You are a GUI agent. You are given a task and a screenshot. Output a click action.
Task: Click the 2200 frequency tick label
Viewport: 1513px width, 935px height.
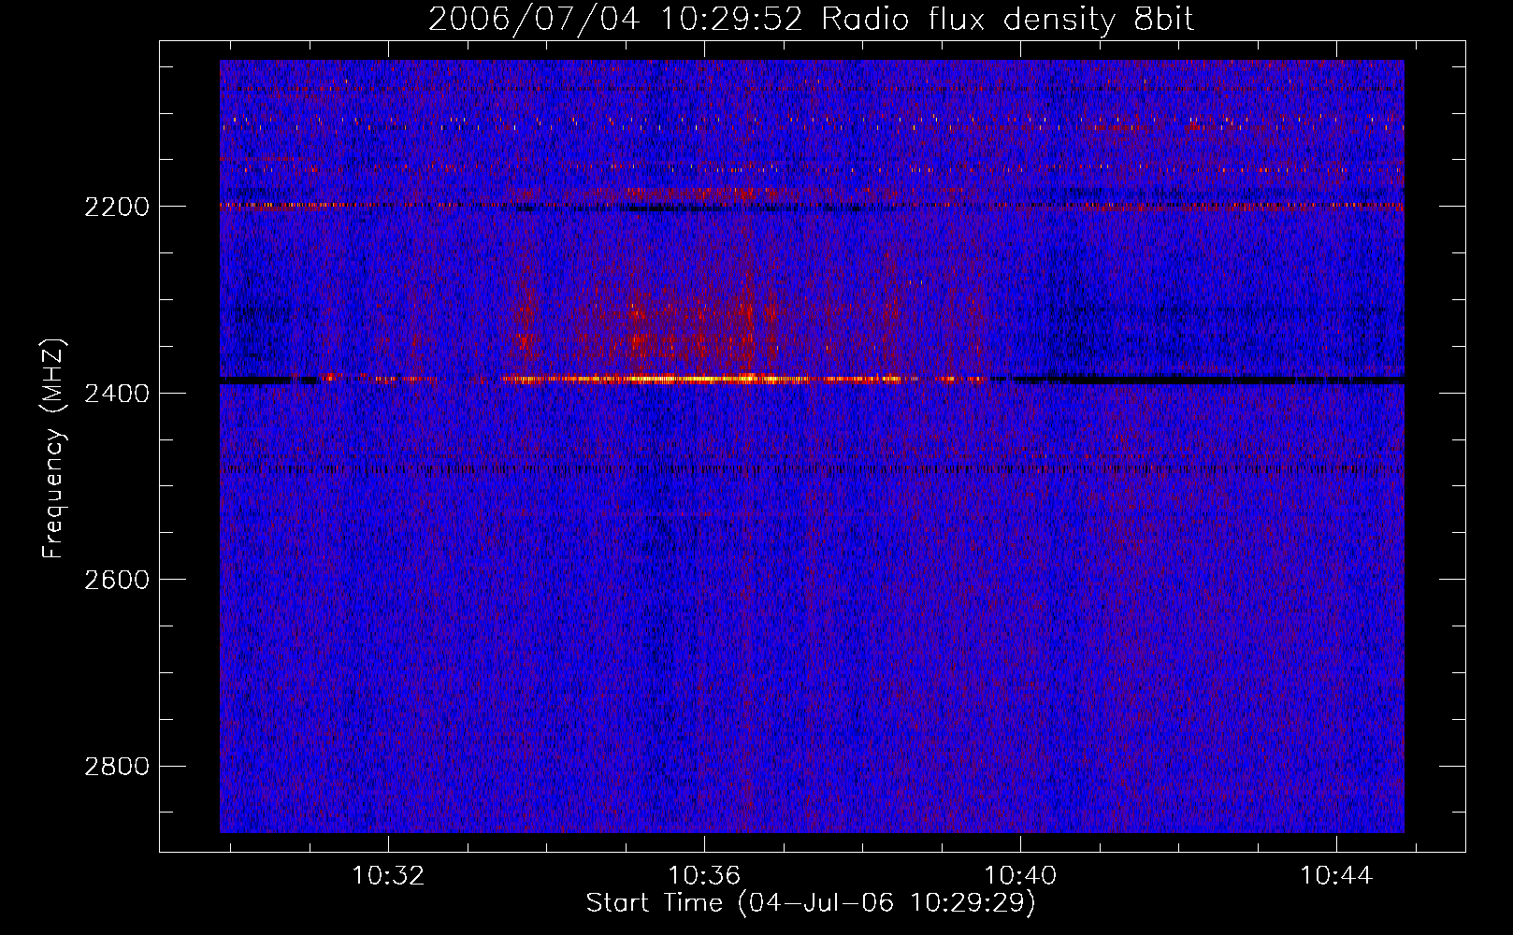(x=117, y=207)
